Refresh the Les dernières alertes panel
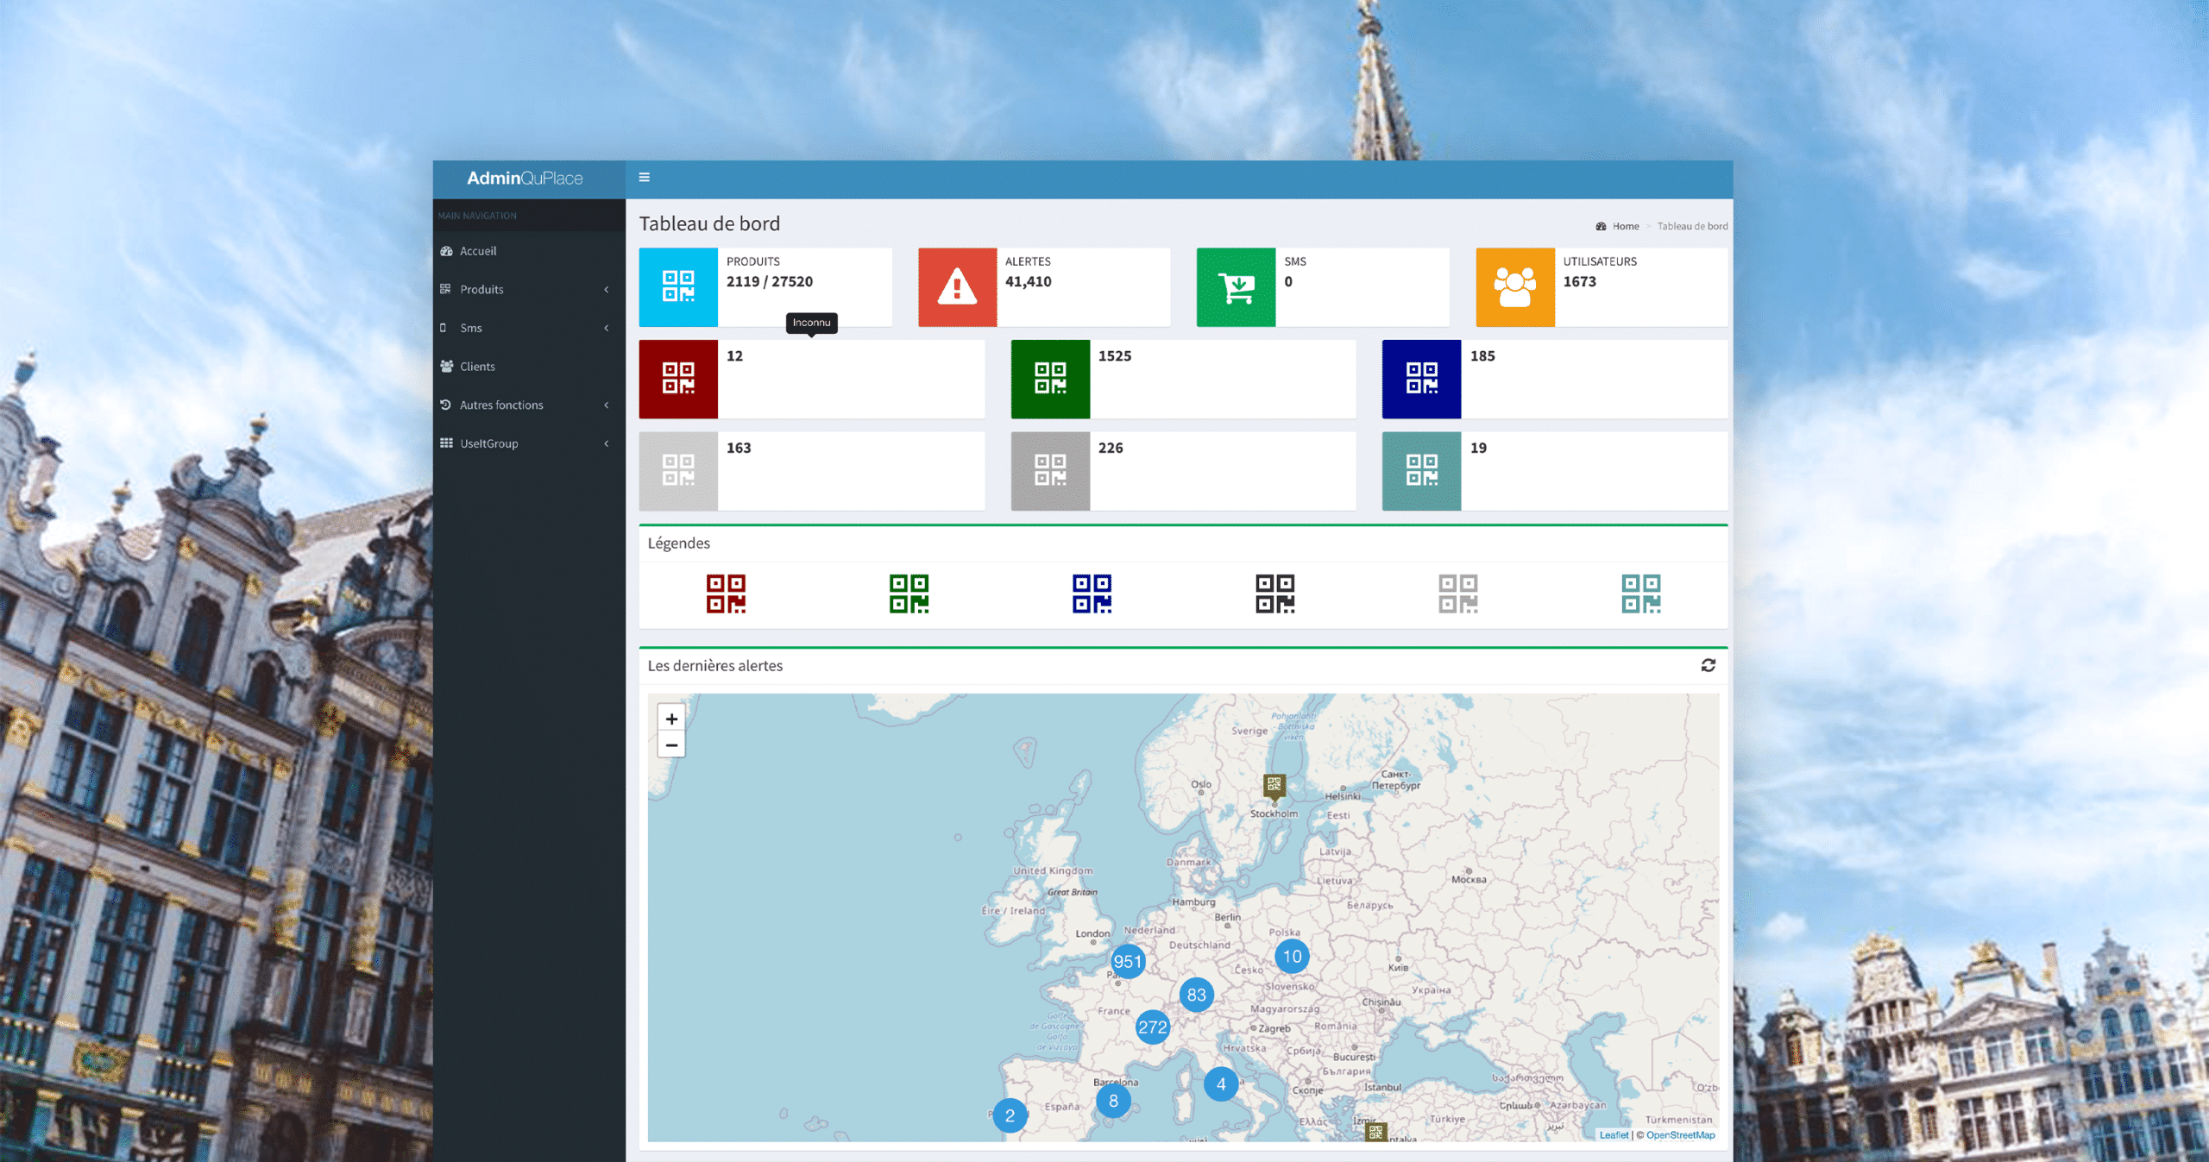 point(1708,665)
